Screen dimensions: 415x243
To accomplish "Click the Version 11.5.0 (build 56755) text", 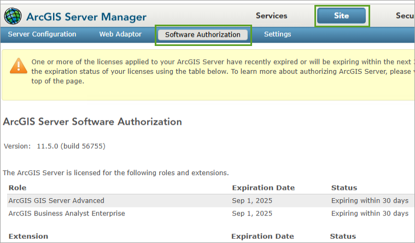I will 55,146.
